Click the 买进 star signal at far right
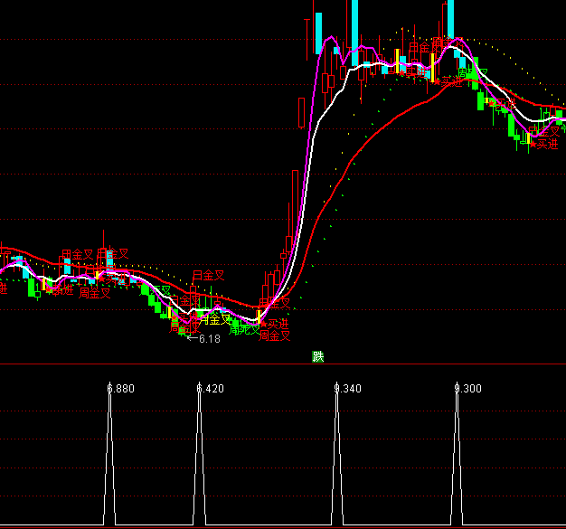The height and width of the screenshot is (529, 566). 544,144
